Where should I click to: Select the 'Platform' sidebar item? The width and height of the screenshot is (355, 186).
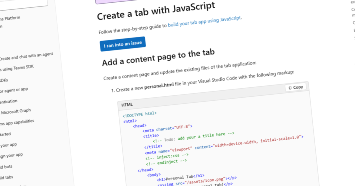[x=10, y=19]
